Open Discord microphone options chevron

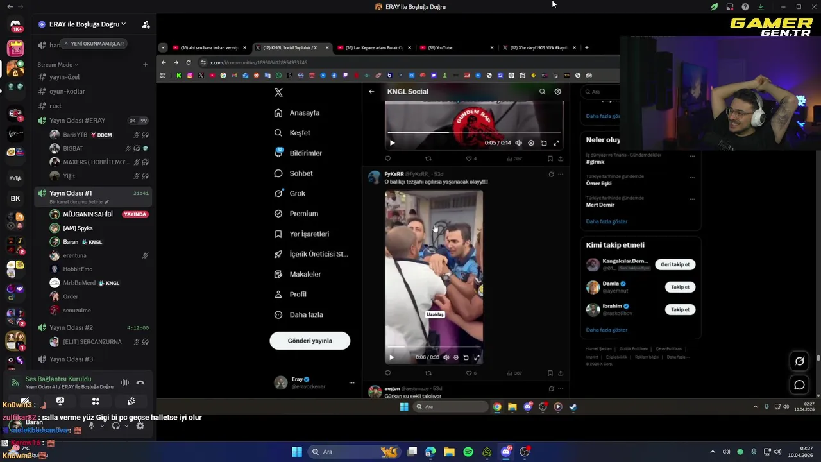101,426
